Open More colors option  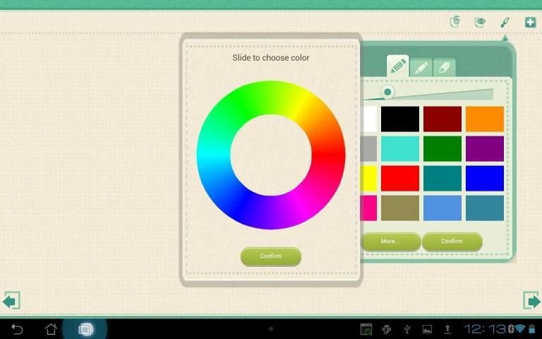coord(390,242)
